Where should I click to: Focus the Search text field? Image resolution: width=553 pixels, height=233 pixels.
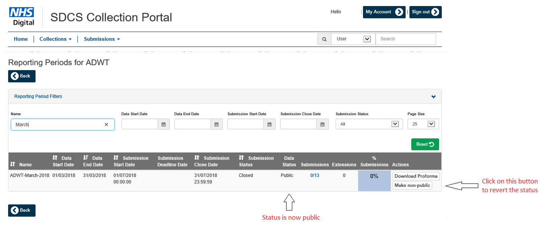pos(406,39)
